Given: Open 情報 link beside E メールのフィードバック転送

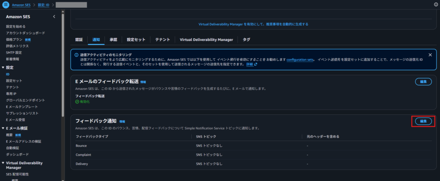Looking at the screenshot, I should point(143,82).
